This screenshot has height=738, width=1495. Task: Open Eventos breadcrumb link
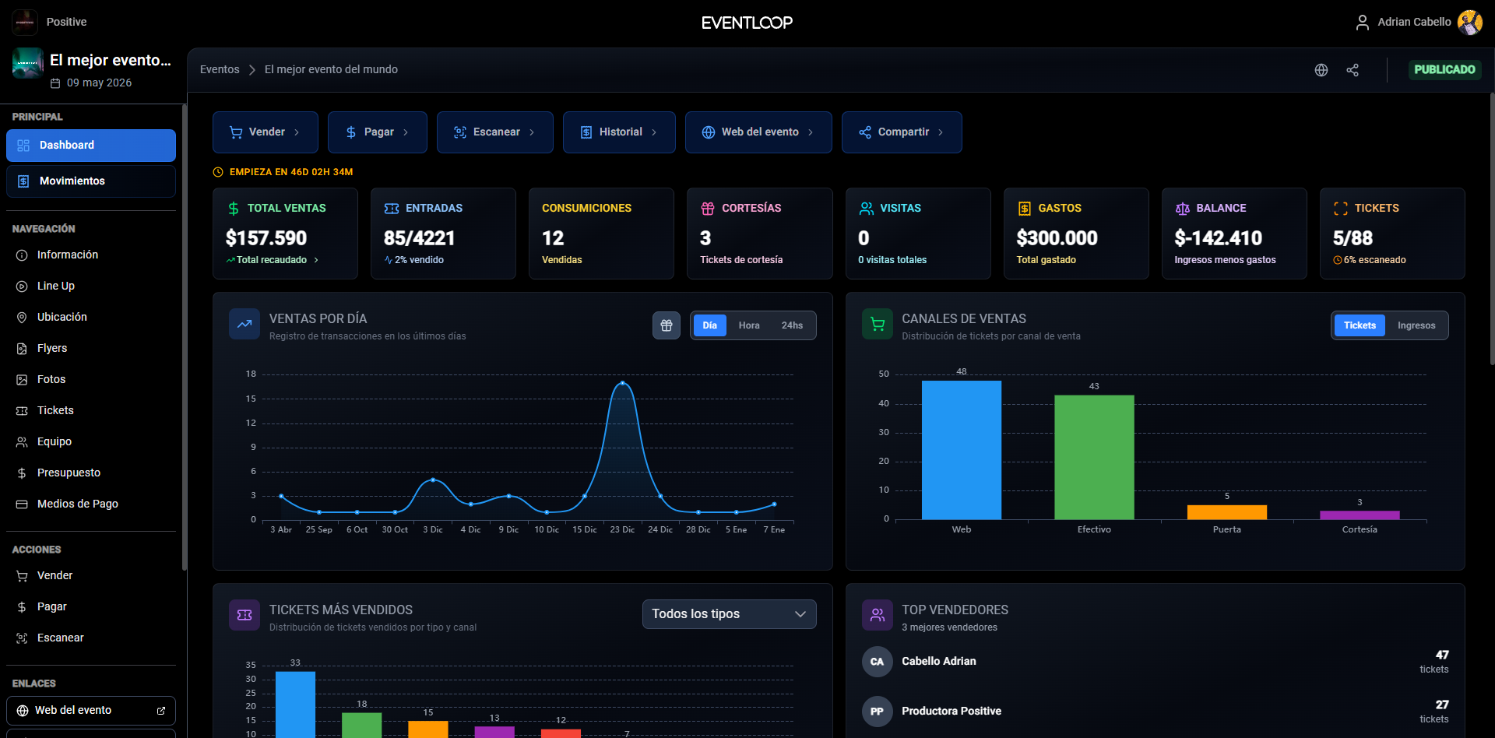tap(219, 69)
